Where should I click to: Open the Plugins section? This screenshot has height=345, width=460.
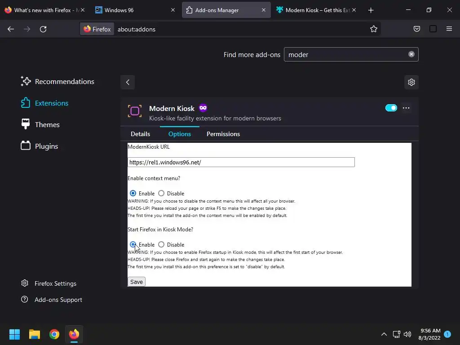[x=40, y=146]
